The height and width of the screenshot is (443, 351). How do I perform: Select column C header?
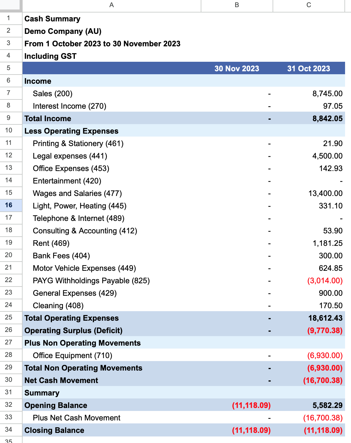point(309,5)
